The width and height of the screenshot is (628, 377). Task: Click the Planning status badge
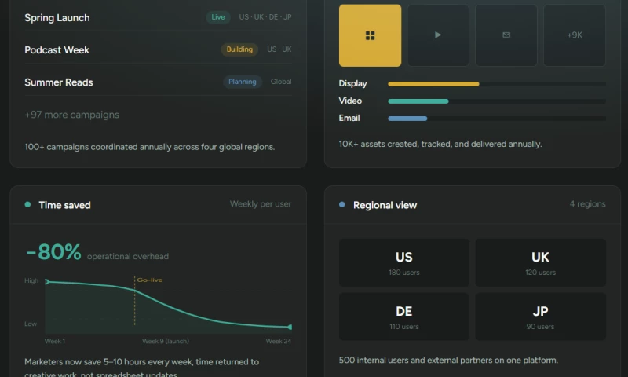(x=243, y=82)
